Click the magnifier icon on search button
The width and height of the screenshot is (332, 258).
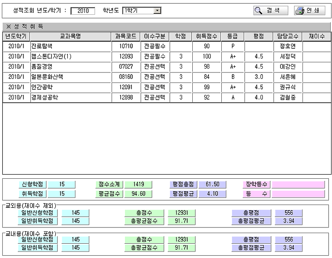point(259,11)
